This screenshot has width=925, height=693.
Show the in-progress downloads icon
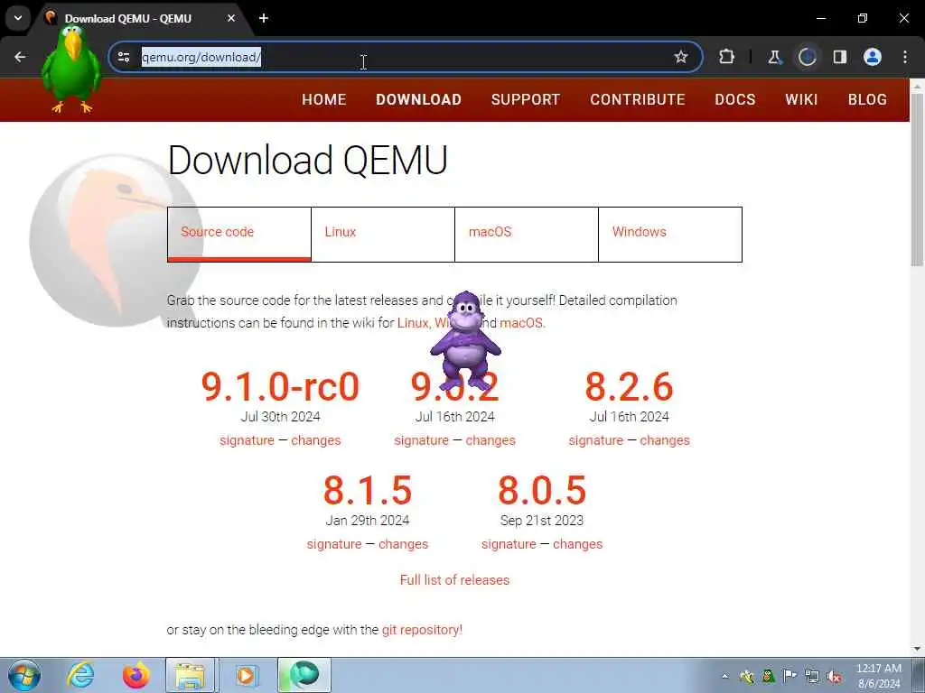point(807,57)
